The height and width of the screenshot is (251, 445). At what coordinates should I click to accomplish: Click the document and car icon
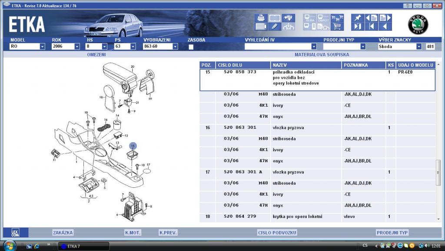point(323,26)
